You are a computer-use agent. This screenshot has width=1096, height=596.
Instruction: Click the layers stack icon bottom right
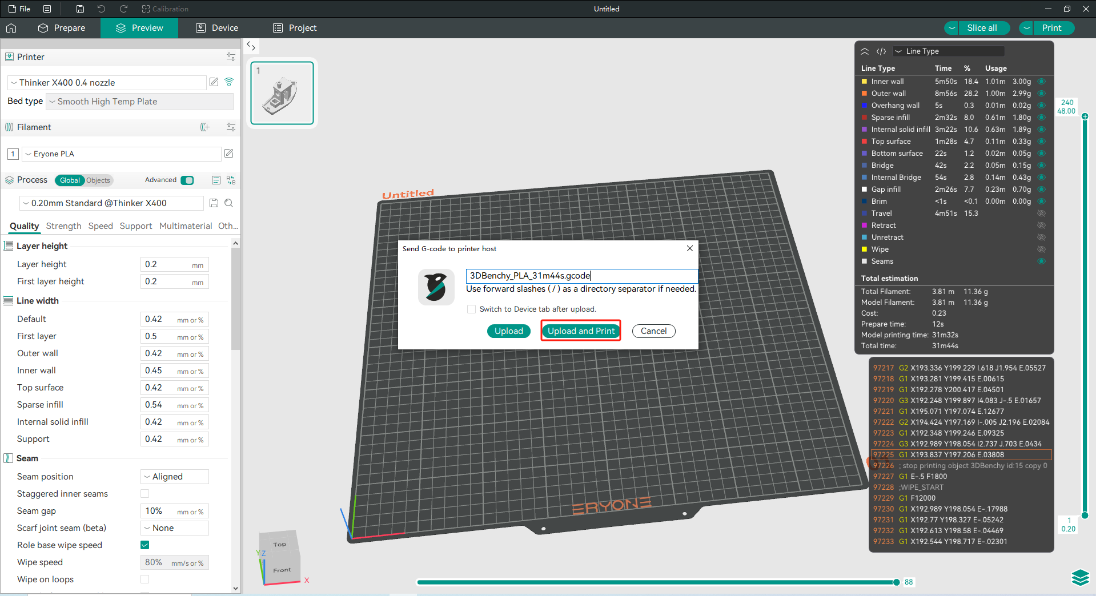[x=1080, y=578]
